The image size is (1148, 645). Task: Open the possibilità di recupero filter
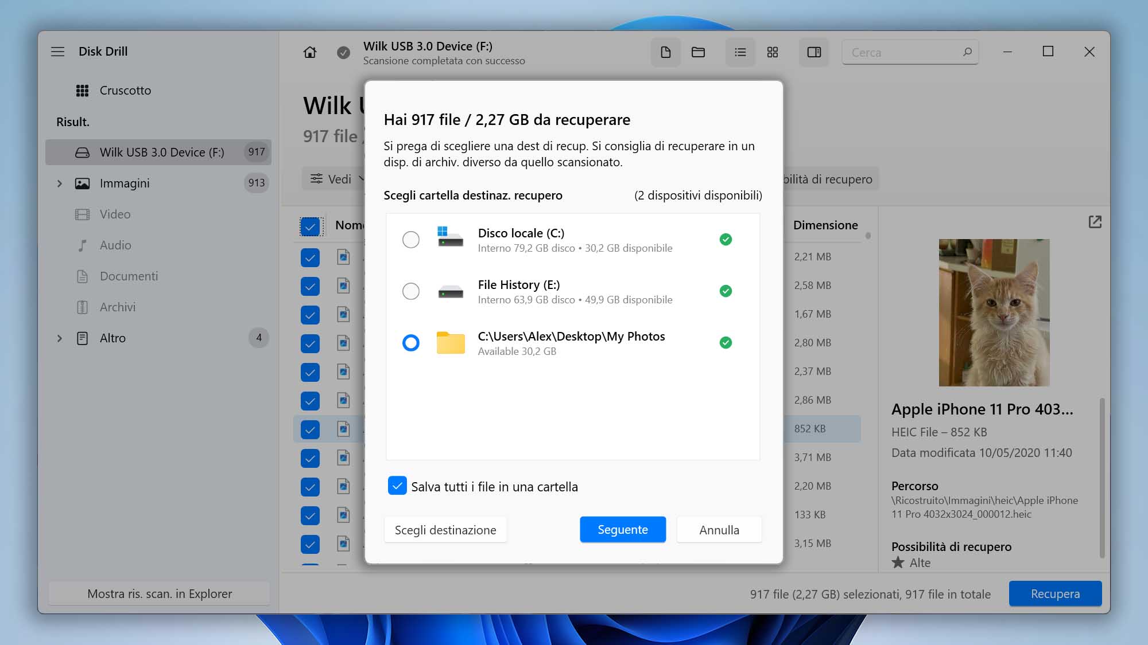click(831, 179)
